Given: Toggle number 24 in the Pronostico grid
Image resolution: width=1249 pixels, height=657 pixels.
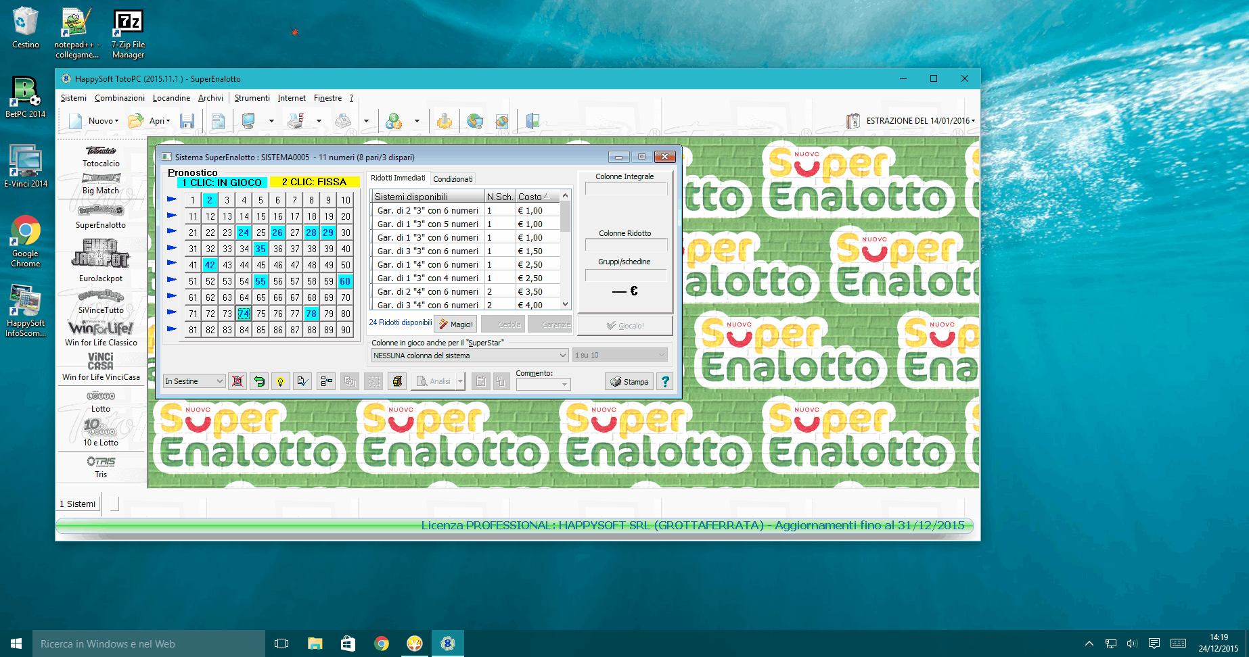Looking at the screenshot, I should 244,233.
